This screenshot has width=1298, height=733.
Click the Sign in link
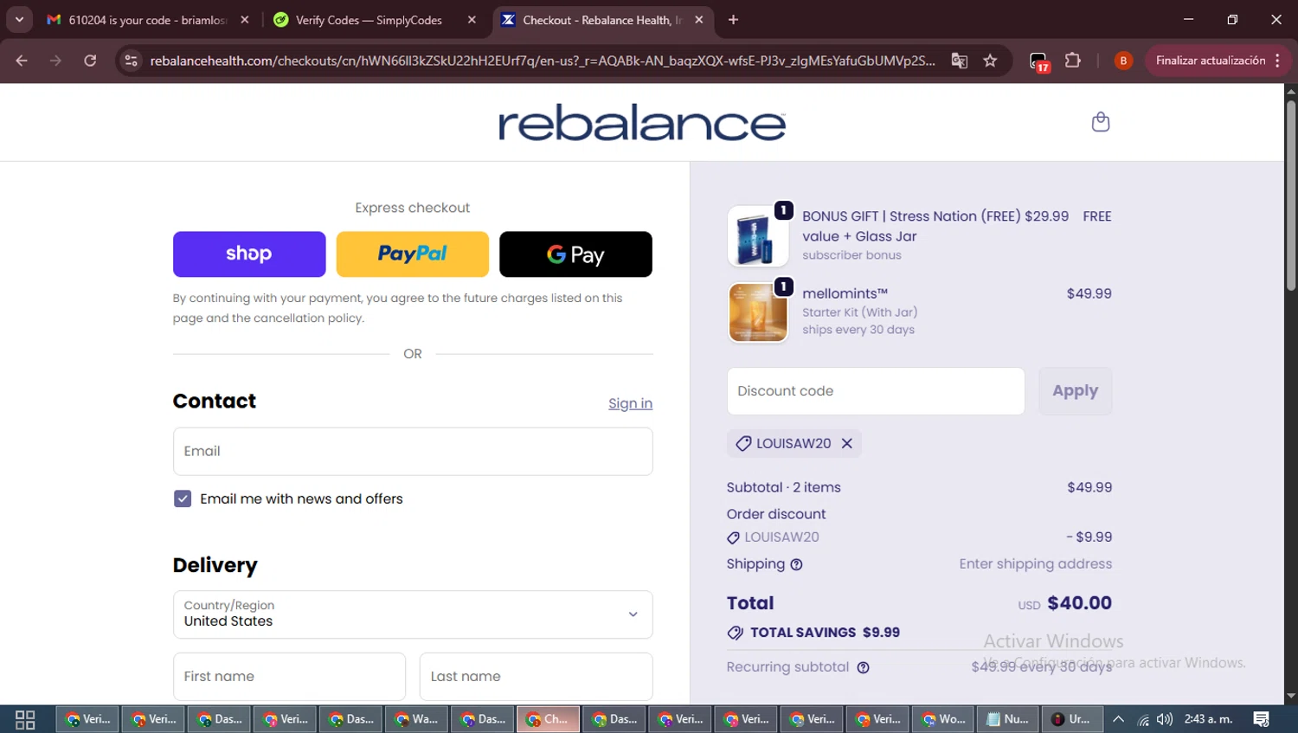tap(630, 403)
